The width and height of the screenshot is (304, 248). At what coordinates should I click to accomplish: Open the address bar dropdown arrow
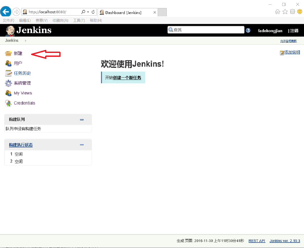coord(88,12)
